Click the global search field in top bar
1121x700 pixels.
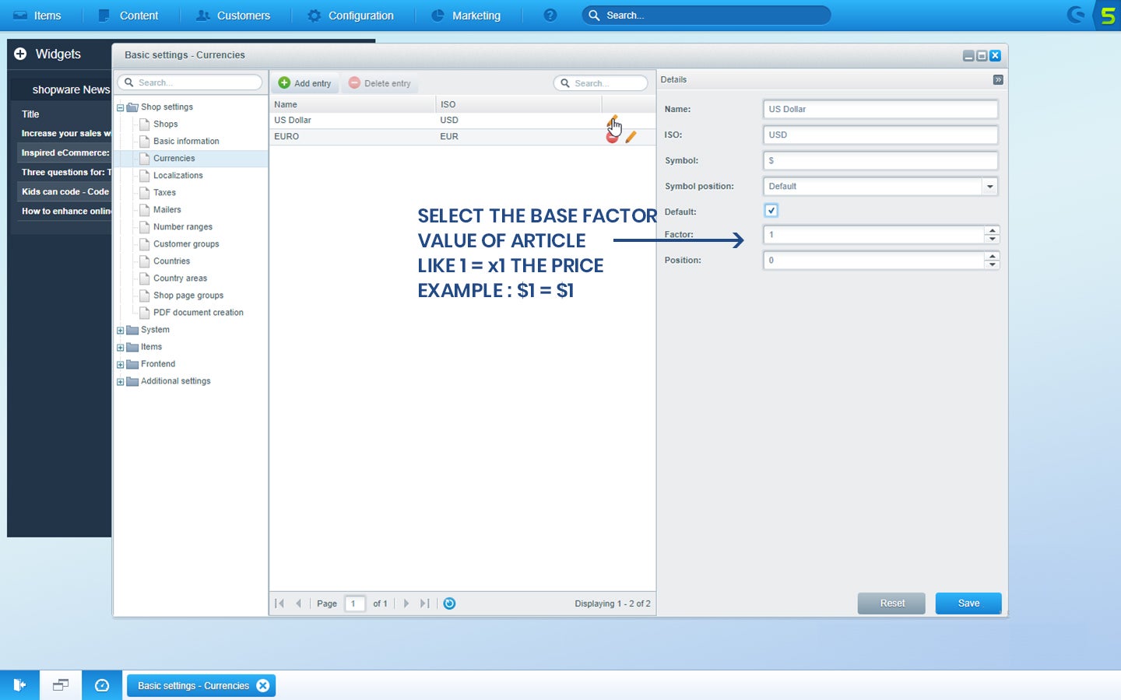point(706,16)
